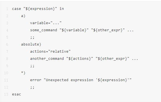161x102 pixels.
Task: Click 'variable="..."' assignment on line 3
Action: (46, 23)
